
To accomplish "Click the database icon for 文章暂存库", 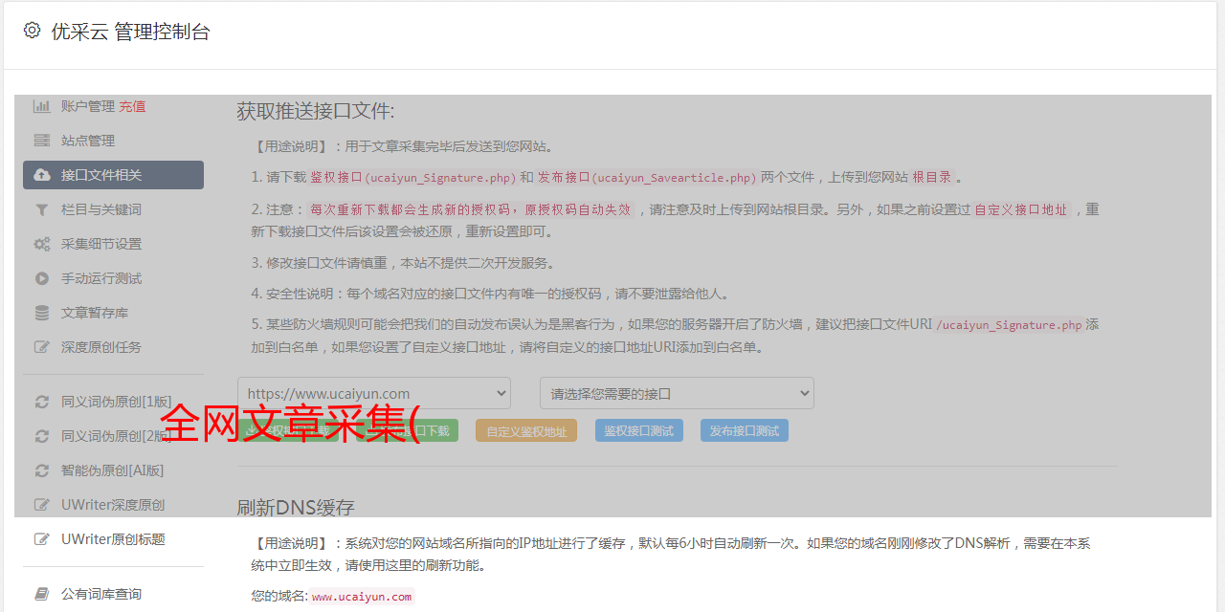I will 42,313.
